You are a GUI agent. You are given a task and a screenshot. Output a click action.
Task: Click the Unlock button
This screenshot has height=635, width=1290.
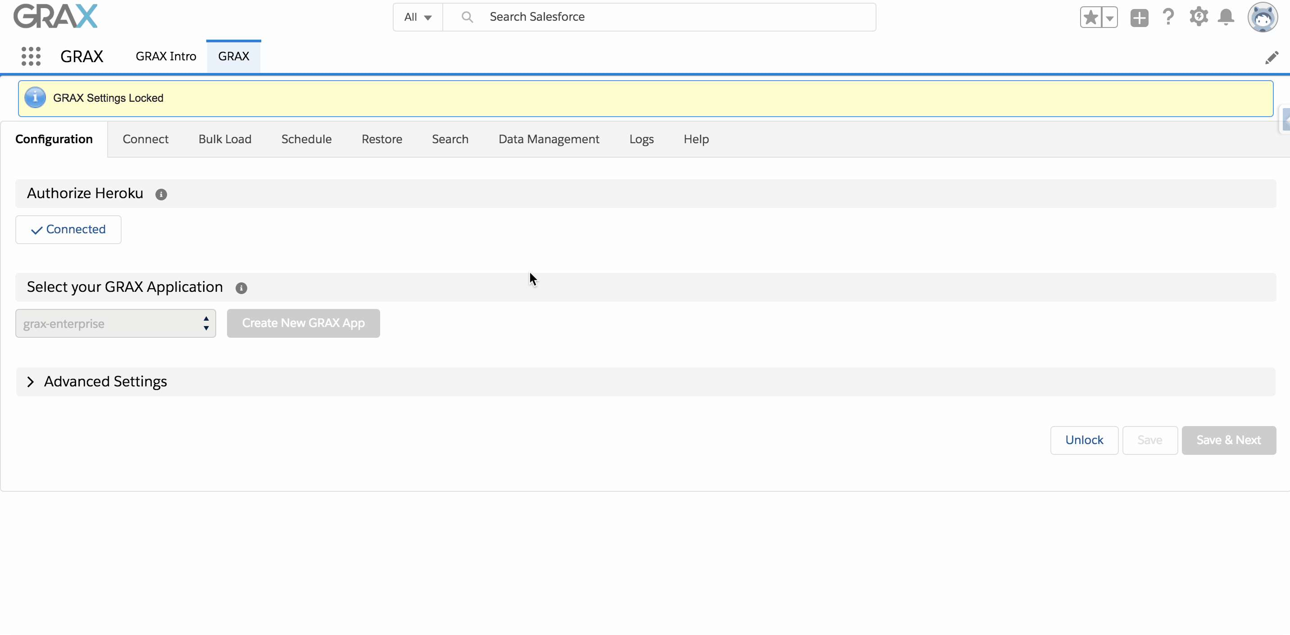[1084, 440]
